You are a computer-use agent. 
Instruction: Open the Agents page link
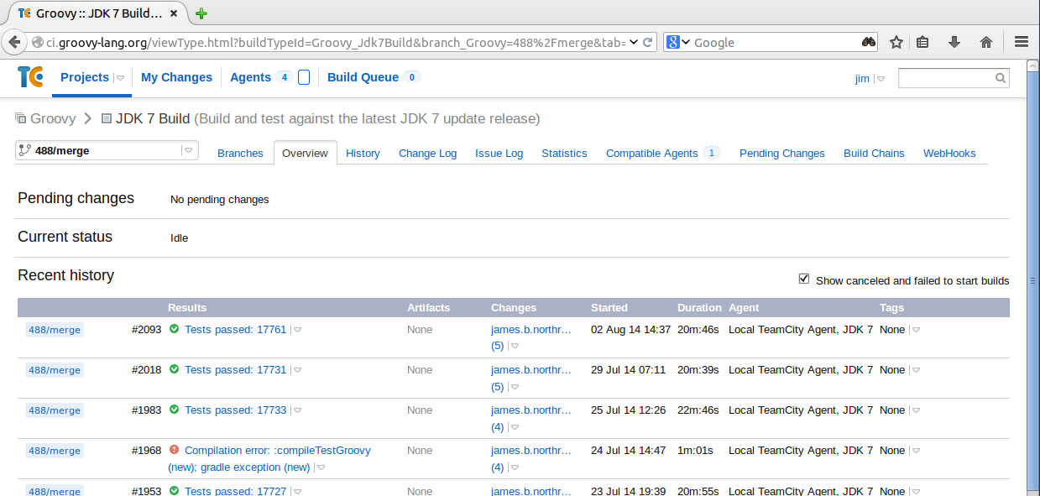tap(250, 77)
